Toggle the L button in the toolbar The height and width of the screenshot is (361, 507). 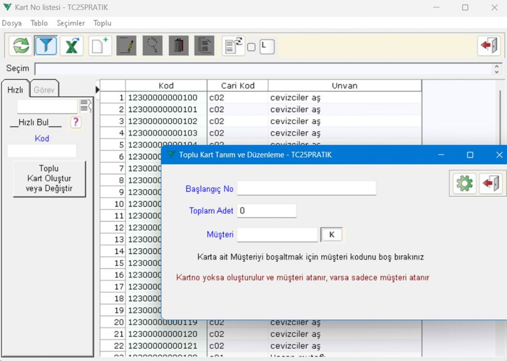tap(267, 46)
